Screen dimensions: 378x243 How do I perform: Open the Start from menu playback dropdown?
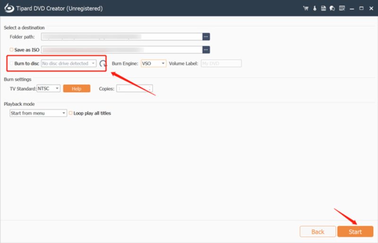coord(38,113)
